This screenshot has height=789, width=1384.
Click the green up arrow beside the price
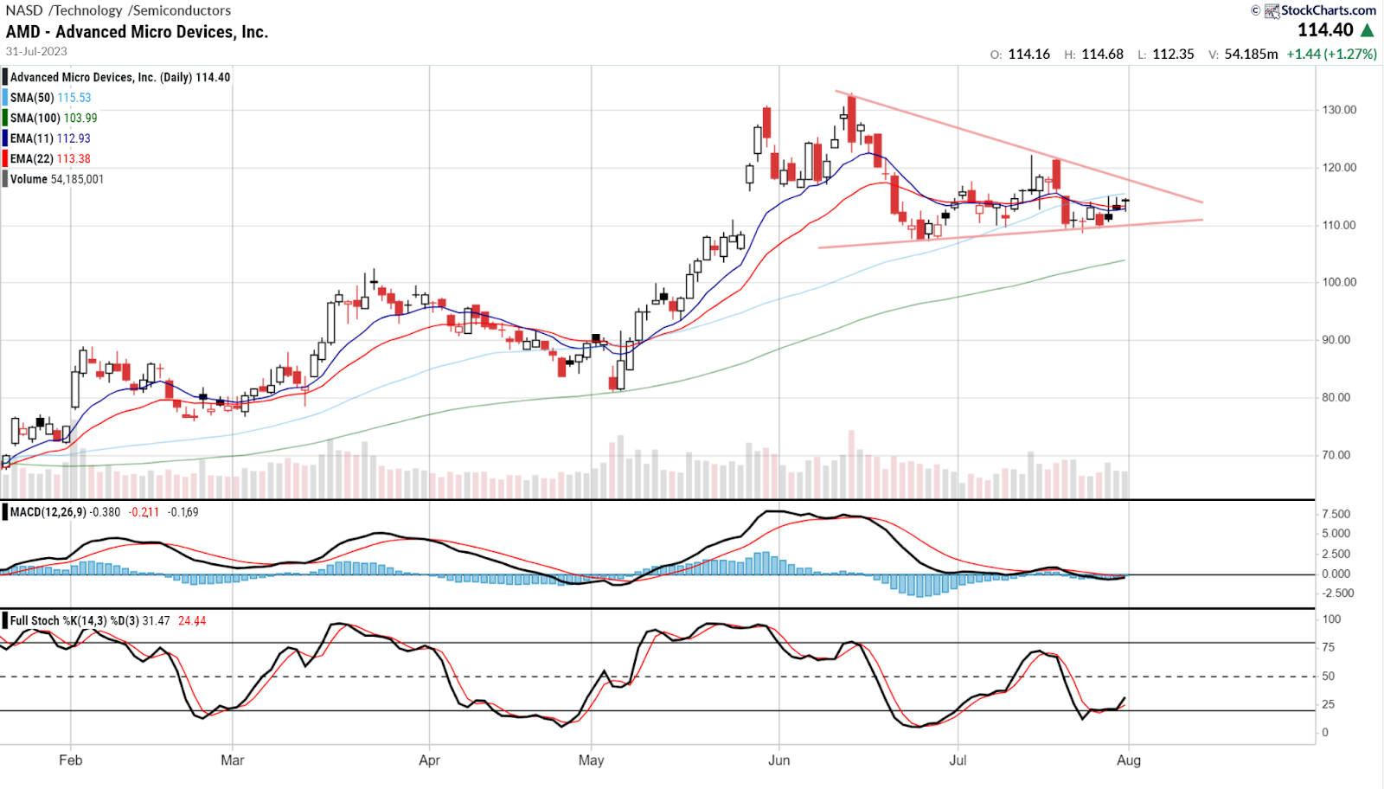tap(1368, 30)
